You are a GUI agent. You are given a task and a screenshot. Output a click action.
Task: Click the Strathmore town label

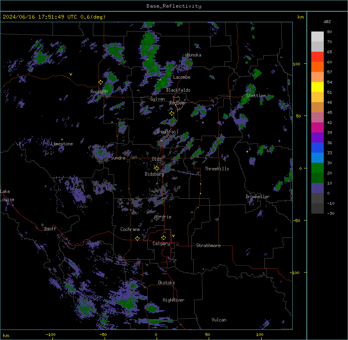(x=208, y=246)
